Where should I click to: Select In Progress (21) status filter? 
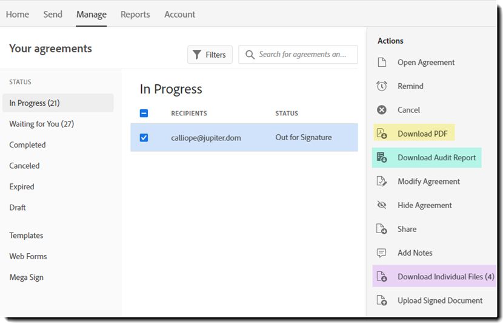58,103
